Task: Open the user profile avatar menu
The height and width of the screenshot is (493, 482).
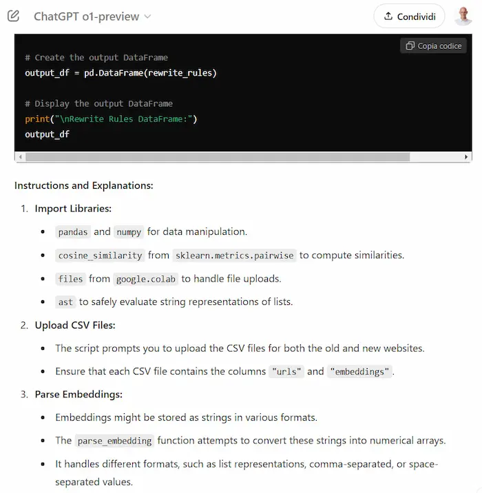Action: click(x=463, y=16)
